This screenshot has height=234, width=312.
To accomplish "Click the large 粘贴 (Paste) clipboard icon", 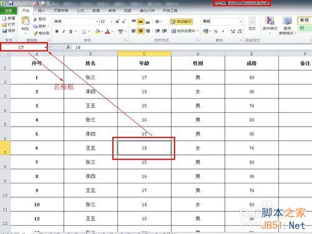I will (26, 21).
